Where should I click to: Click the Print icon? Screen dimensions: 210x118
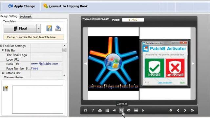click(100, 110)
